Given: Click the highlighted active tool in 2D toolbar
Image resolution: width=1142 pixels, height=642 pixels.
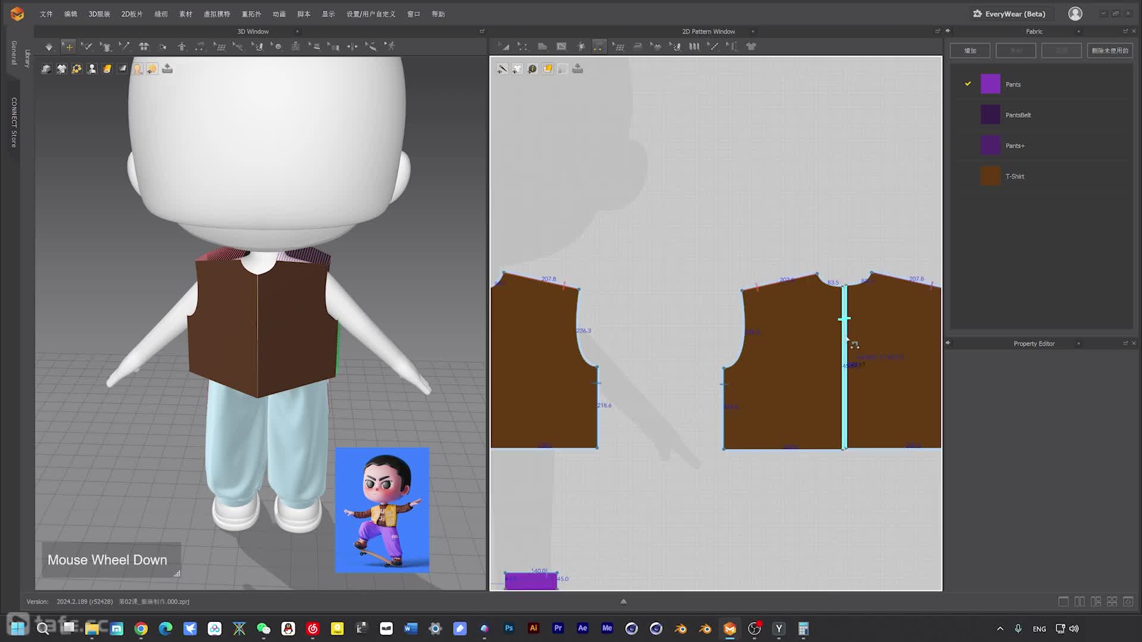Looking at the screenshot, I should (599, 46).
